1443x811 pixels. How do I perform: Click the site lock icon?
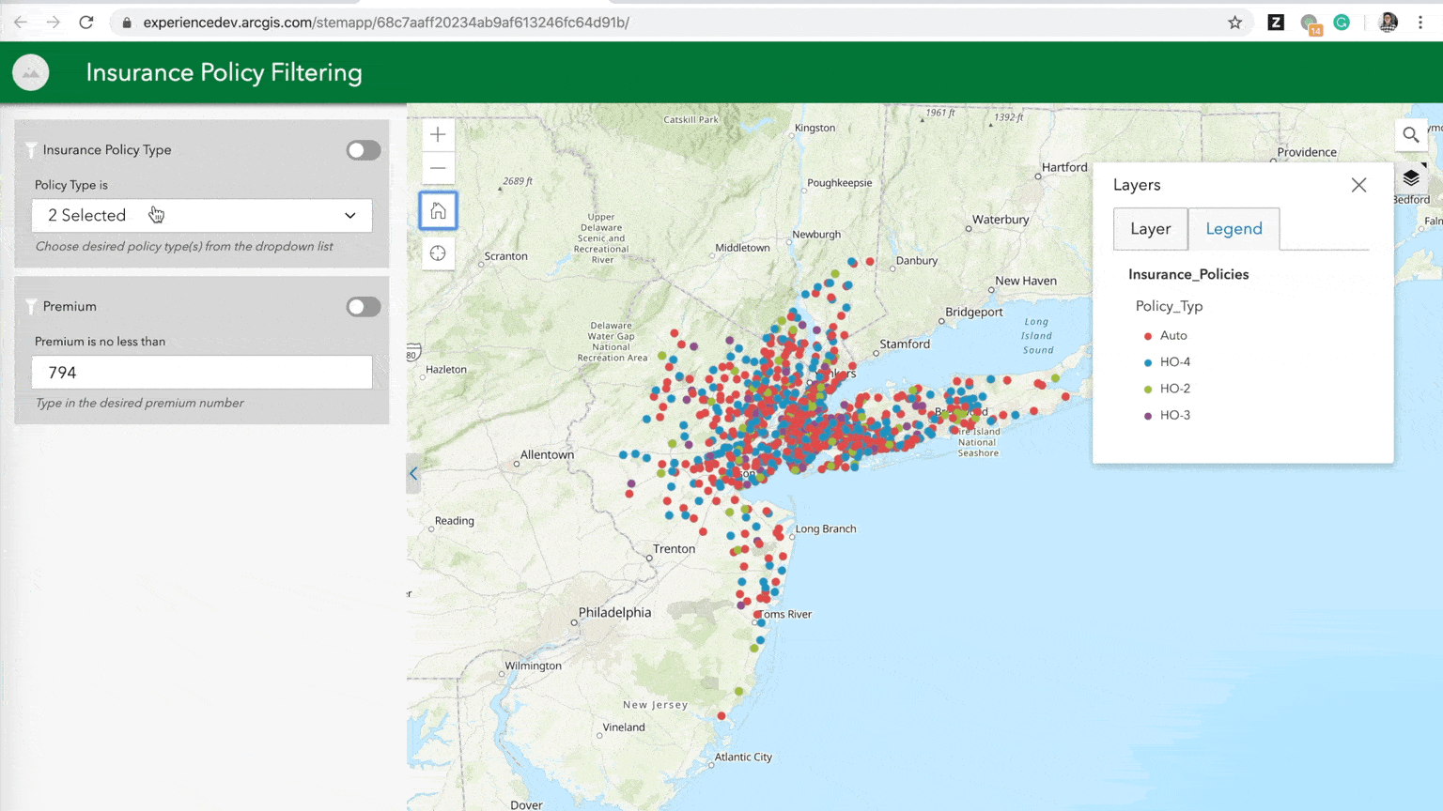pos(127,23)
